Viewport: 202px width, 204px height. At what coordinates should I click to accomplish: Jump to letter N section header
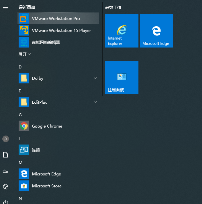click(20, 199)
